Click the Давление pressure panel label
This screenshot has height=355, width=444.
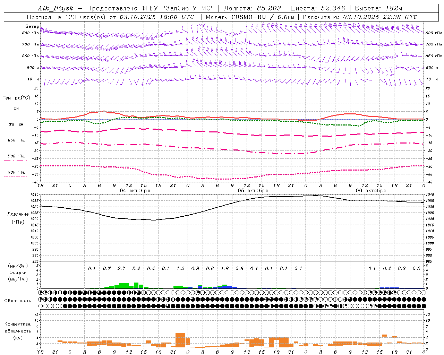pos(18,214)
